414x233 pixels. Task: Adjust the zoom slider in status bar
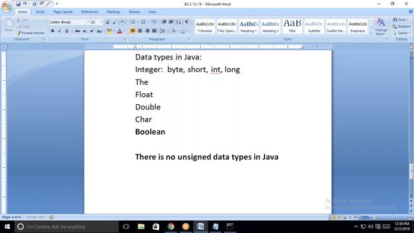(392, 217)
